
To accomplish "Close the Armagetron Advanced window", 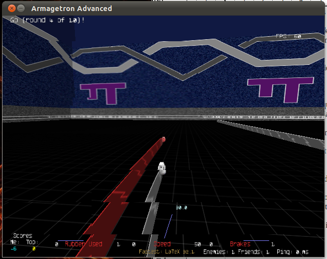I will [x=12, y=9].
